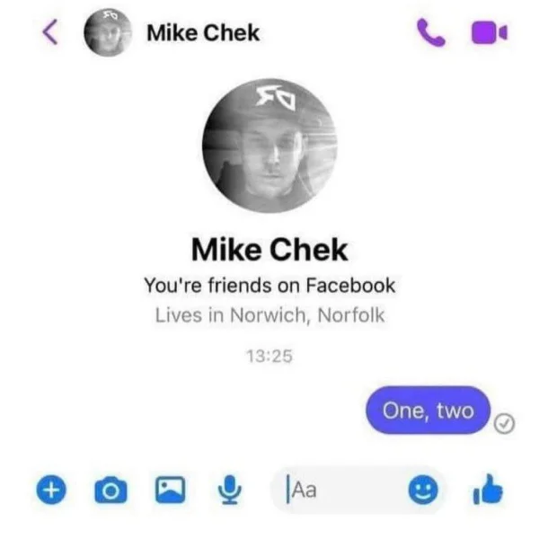Viewport: 539px width, 539px height.
Task: Go back using the purple arrow
Action: click(x=50, y=32)
